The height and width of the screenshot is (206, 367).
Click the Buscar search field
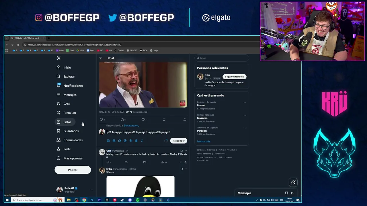coord(222,58)
